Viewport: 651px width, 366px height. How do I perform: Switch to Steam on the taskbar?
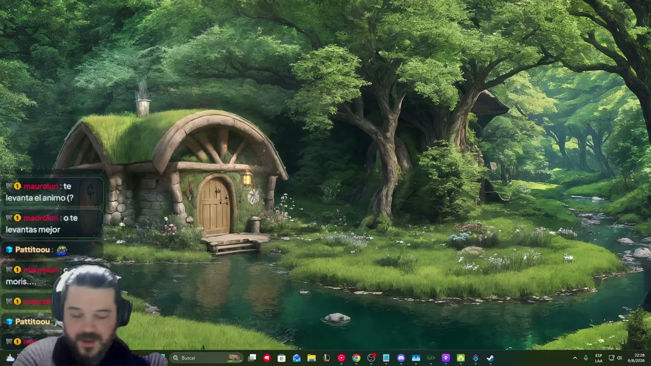(490, 358)
